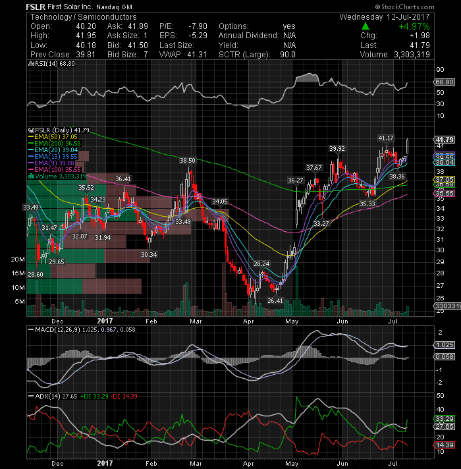The image size is (461, 469).
Task: Click the pink 35.55 tag on right axis
Action: point(445,193)
